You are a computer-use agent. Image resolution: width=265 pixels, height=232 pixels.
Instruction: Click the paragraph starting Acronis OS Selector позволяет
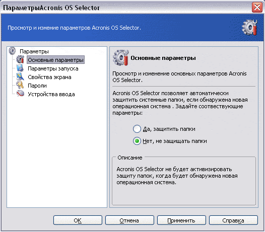click(180, 103)
